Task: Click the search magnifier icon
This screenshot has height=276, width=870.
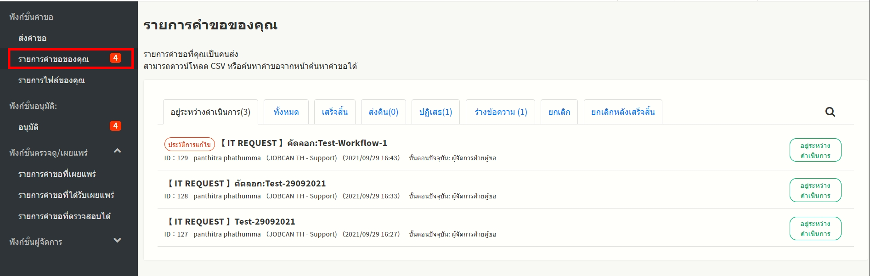Action: (x=830, y=112)
